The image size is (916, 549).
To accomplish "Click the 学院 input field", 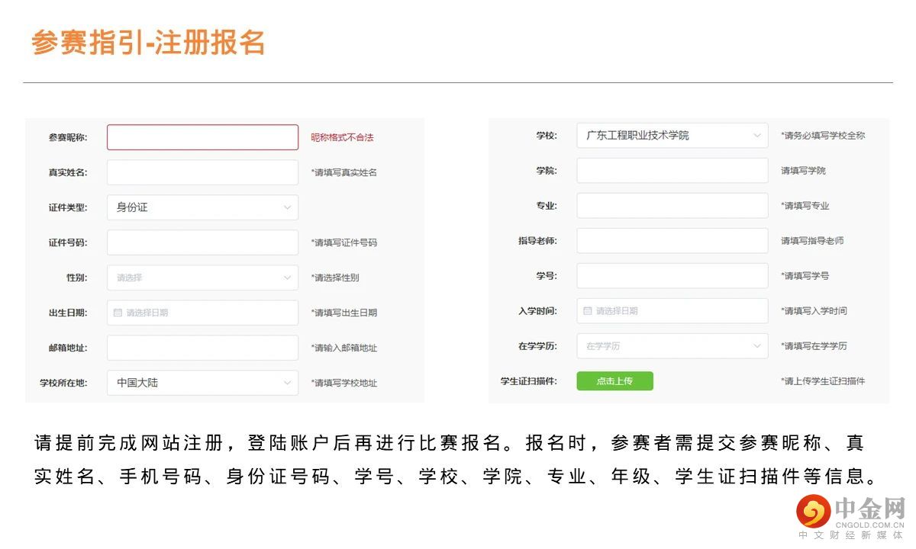I will tap(672, 171).
